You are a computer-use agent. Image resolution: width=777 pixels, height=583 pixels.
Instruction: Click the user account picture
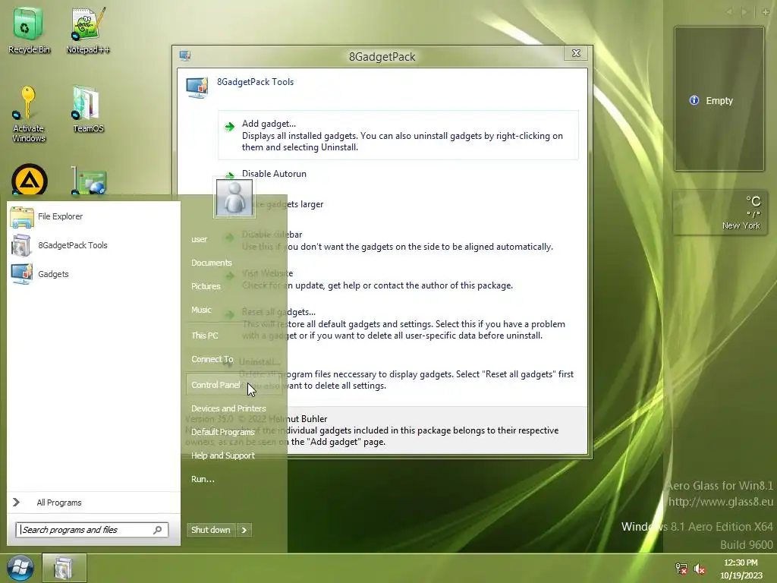pyautogui.click(x=234, y=198)
